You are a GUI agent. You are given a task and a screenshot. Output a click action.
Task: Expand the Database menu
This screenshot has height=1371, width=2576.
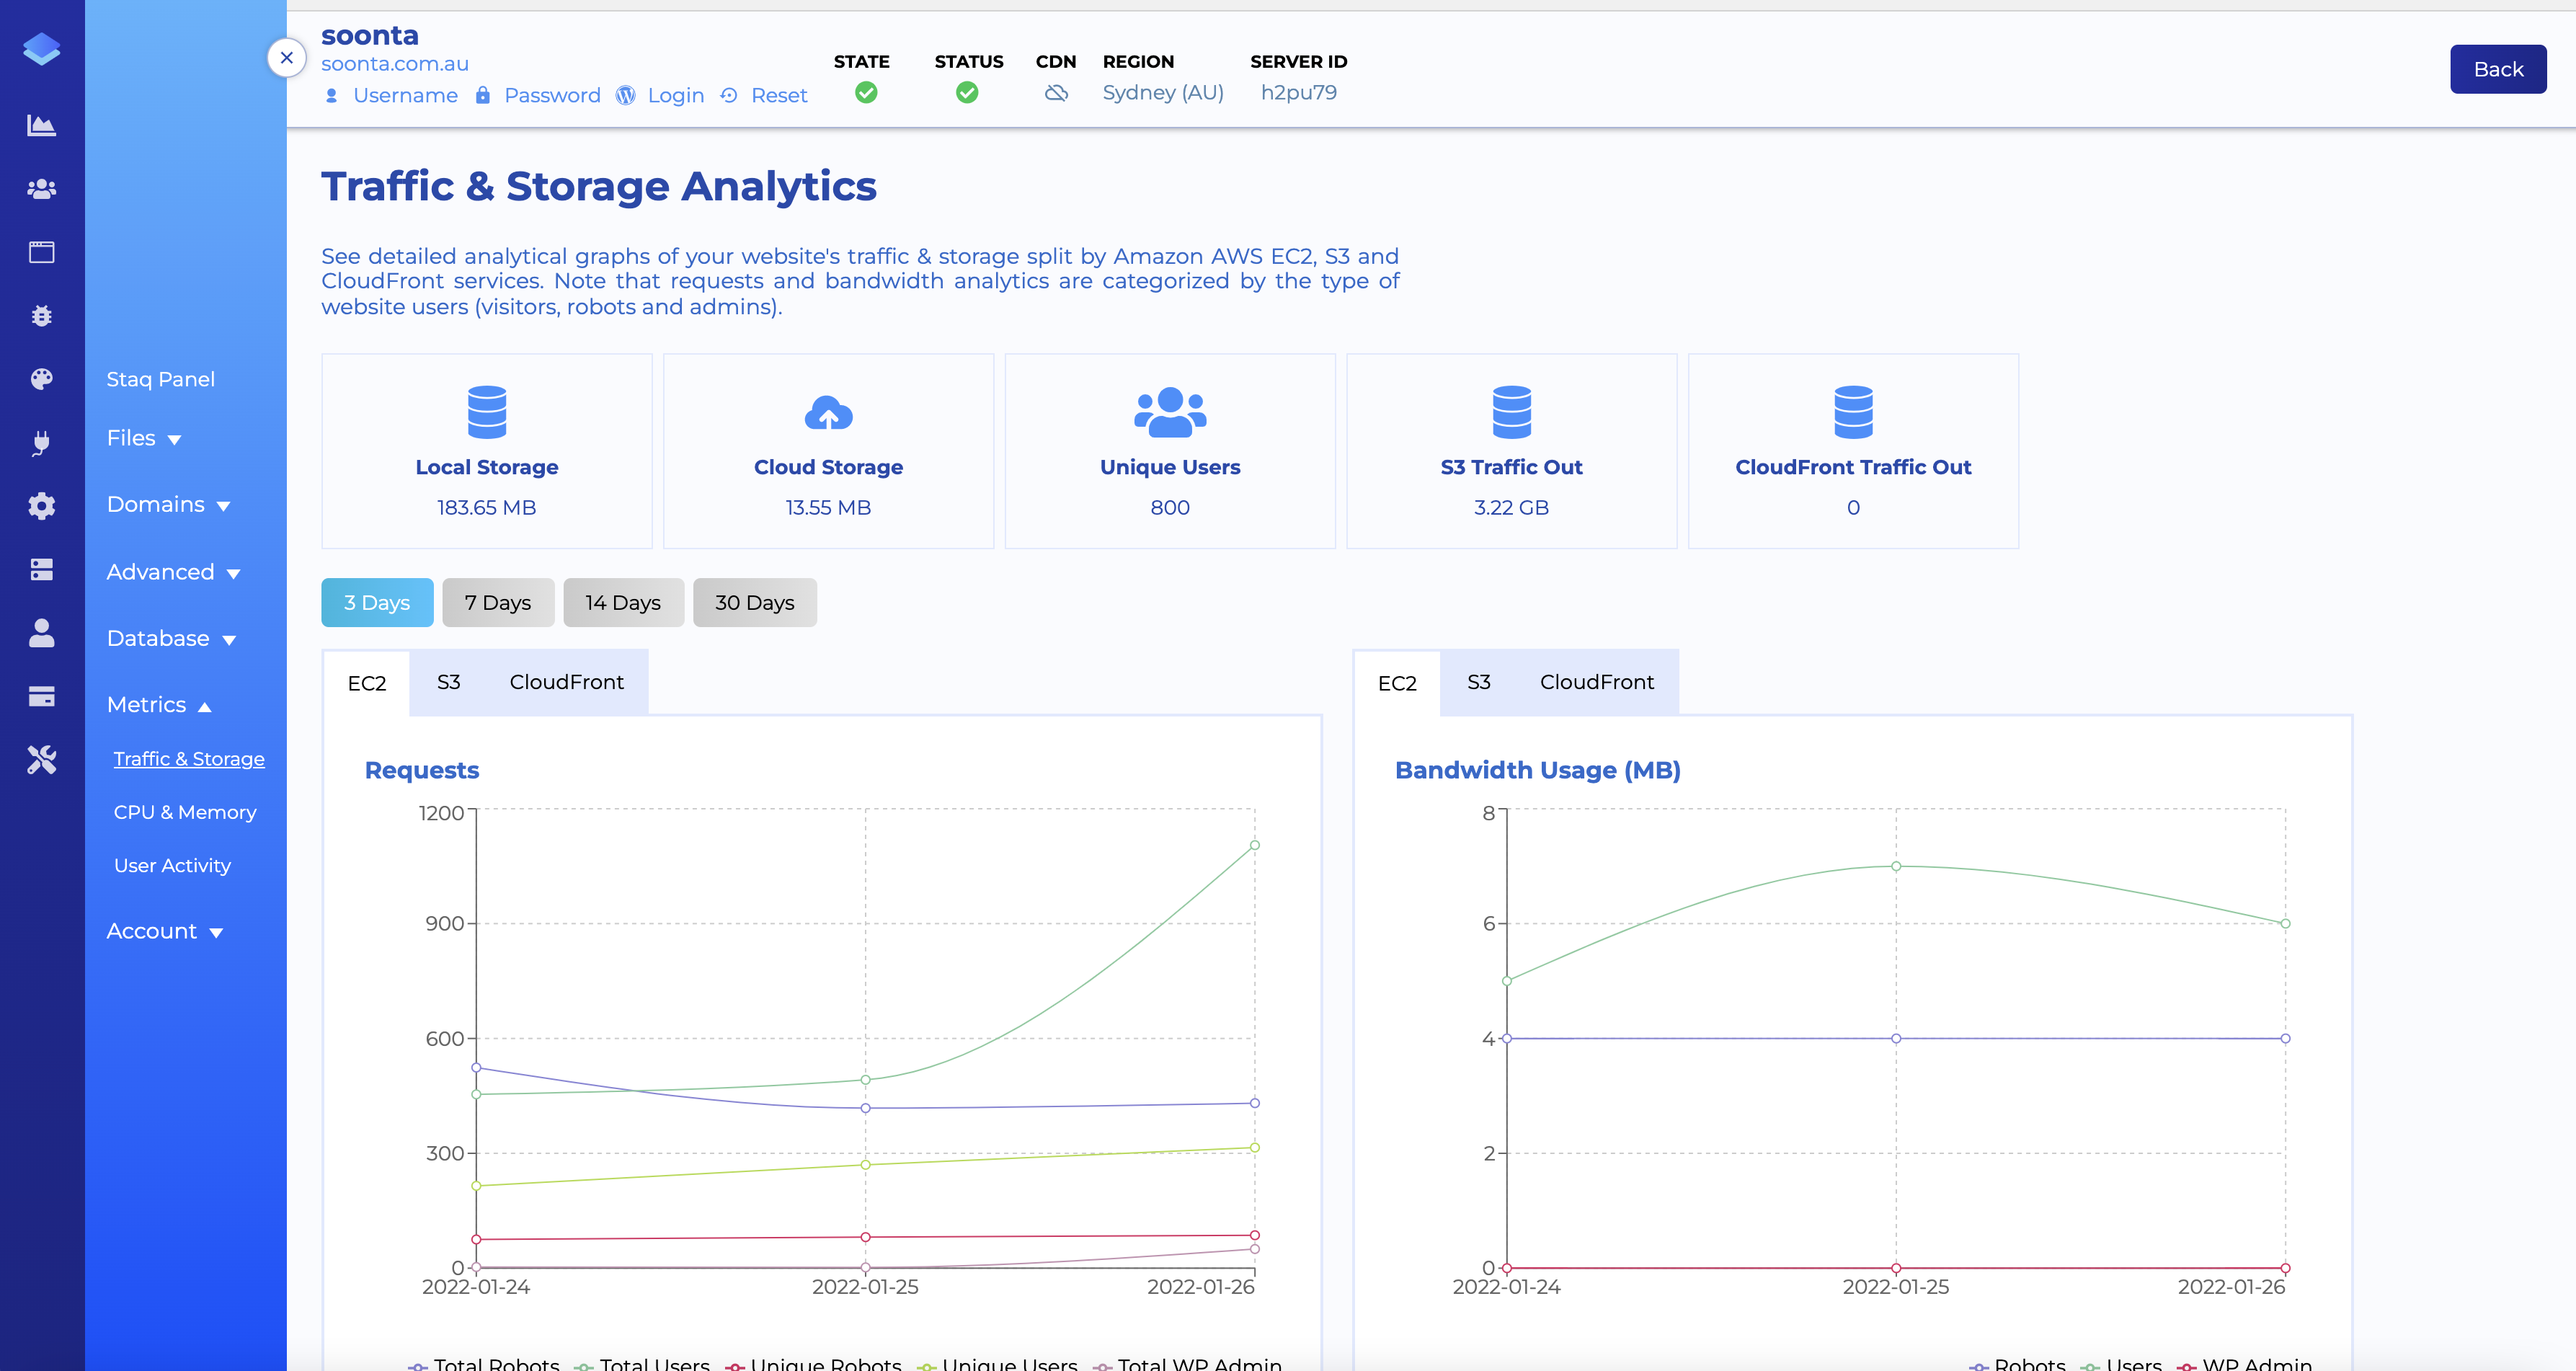click(x=171, y=638)
